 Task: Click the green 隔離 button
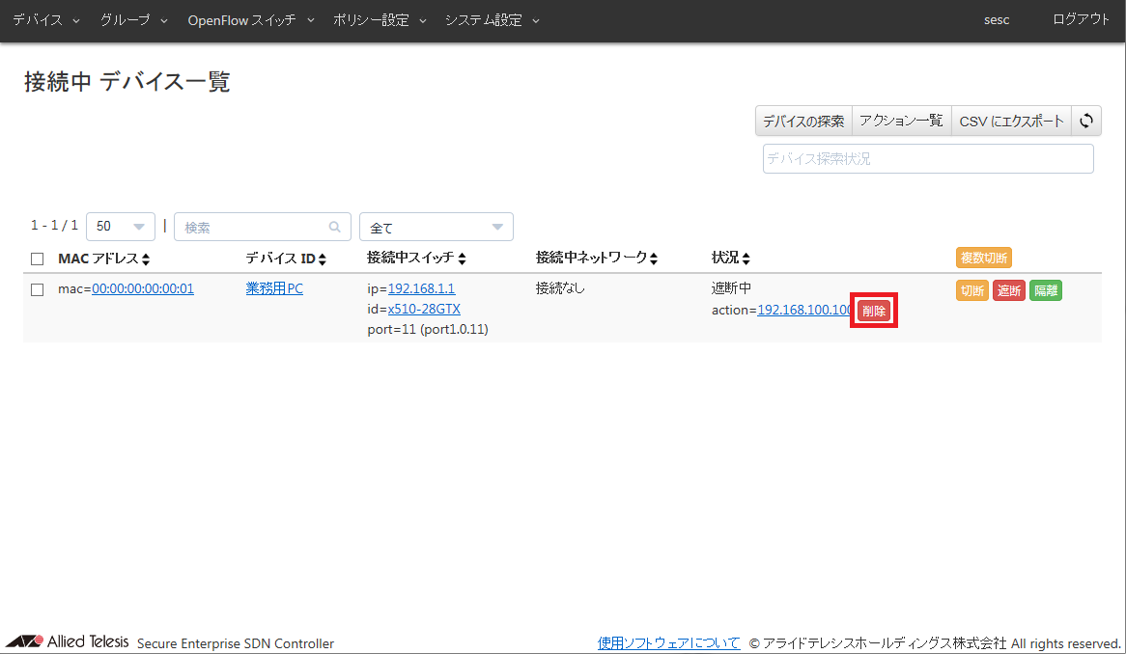point(1045,291)
